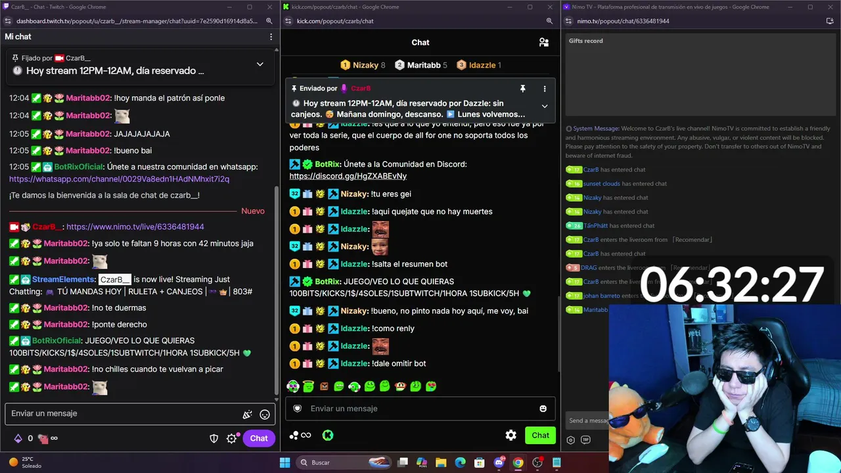This screenshot has width=841, height=473.
Task: Click Nimo chat settings hexagon icon
Action: [570, 440]
